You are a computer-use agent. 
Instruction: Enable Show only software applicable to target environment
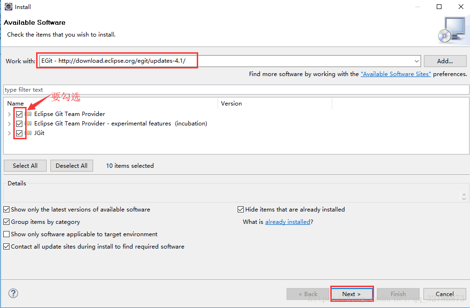click(x=6, y=234)
